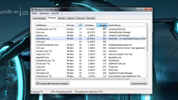Click Catalyst Control Center description text
Viewport: 178px width, 100px height.
(x=127, y=48)
